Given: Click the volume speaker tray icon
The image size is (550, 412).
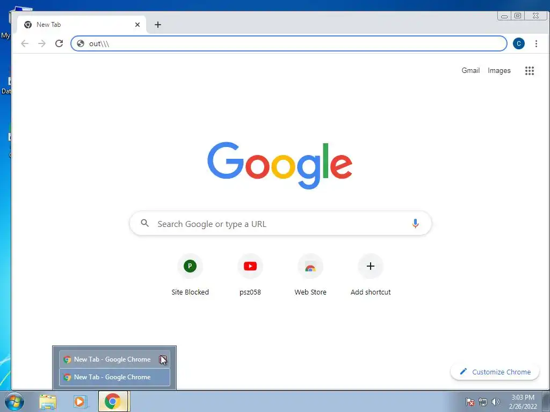Looking at the screenshot, I should point(495,402).
